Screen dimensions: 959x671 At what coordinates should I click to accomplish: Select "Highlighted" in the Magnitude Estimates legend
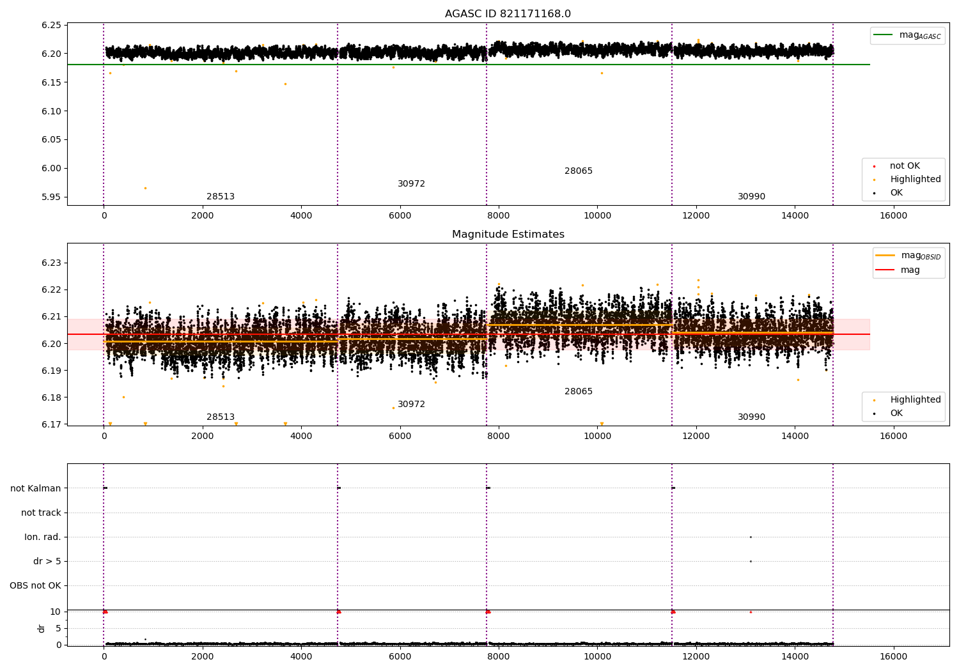pyautogui.click(x=907, y=400)
